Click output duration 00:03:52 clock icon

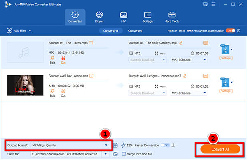pyautogui.click(x=193, y=86)
